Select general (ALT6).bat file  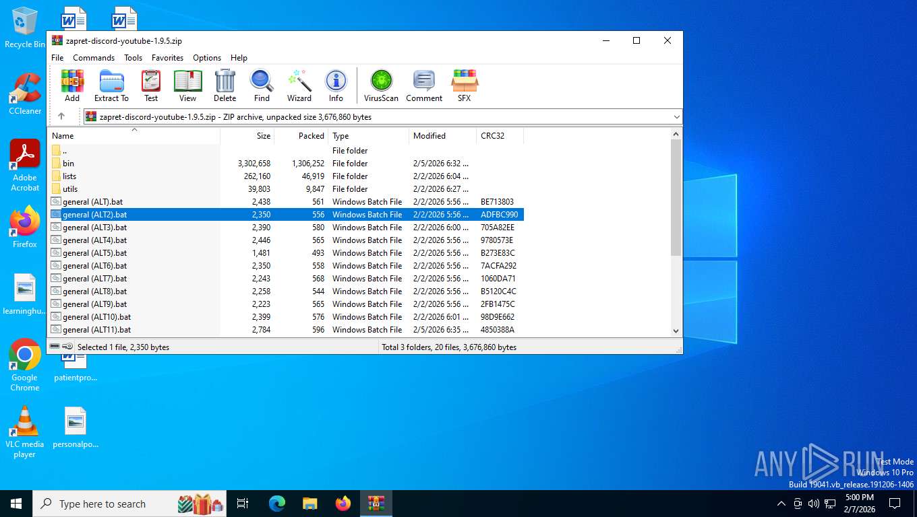coord(285,266)
